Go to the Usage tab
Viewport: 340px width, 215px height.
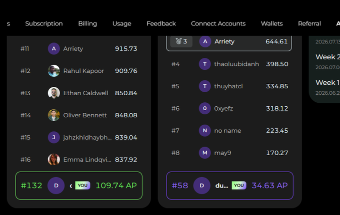pos(121,23)
